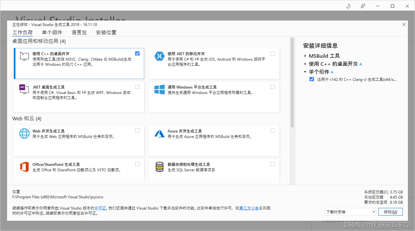Open the 许可证 link
This screenshot has width=415, height=231.
click(x=100, y=208)
